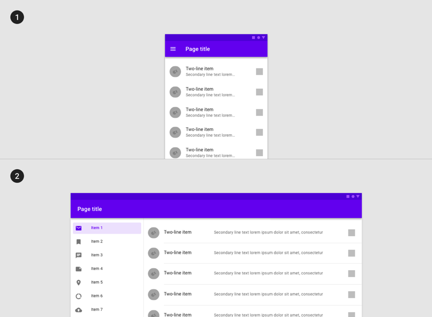
Task: Click the label icon for Item 4
Action: [78, 269]
